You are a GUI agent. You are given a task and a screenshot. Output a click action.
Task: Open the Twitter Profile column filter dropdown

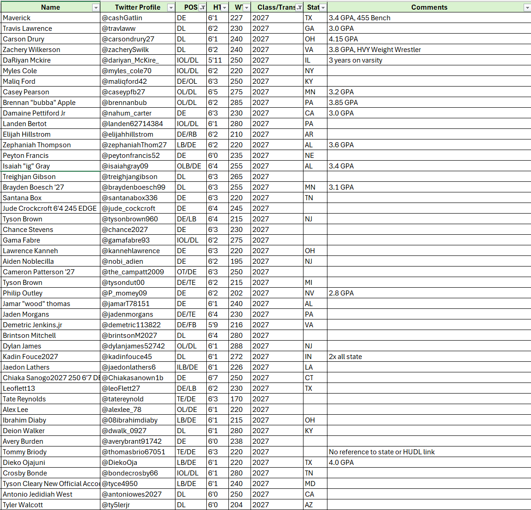(171, 7)
